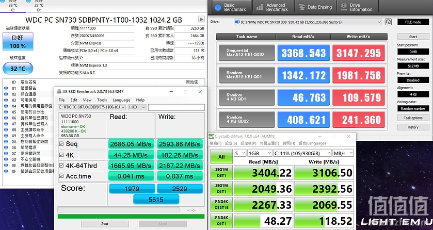This screenshot has width=433, height=230.
Task: Open the Edit menu in AS SSD
Action: coord(74,100)
